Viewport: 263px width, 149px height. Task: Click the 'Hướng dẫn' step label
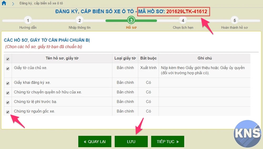(x=28, y=28)
